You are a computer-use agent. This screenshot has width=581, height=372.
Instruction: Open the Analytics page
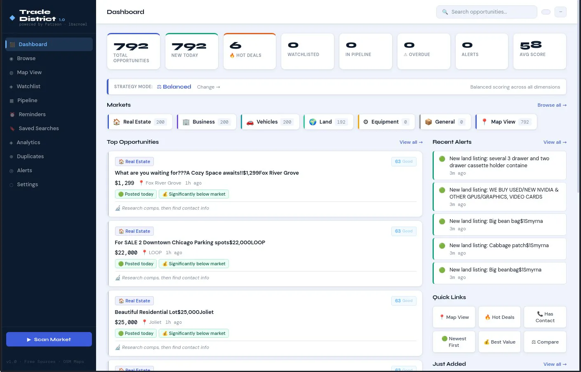tap(49, 143)
